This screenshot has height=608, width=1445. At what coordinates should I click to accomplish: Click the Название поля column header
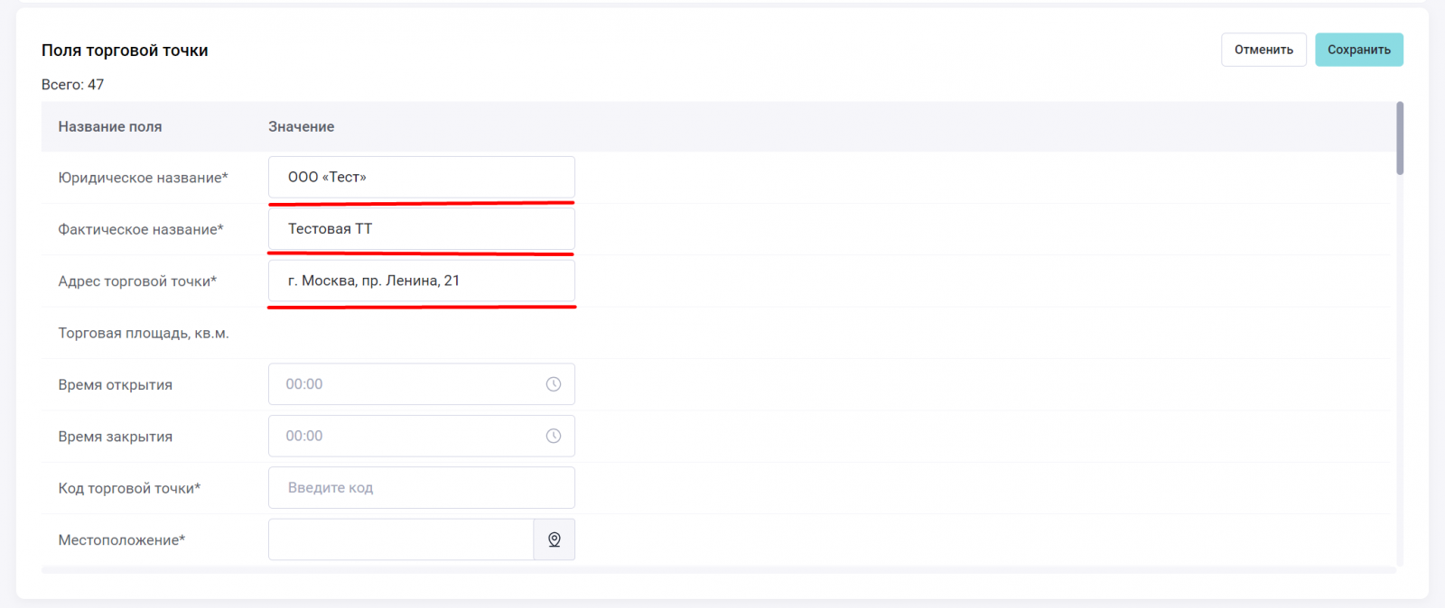tap(110, 127)
